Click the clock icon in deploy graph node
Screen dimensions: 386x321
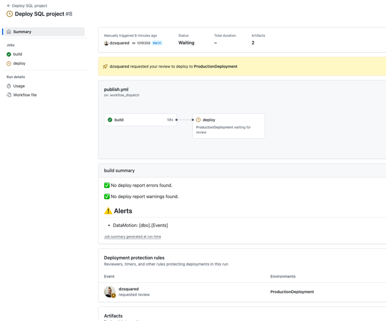click(x=198, y=120)
